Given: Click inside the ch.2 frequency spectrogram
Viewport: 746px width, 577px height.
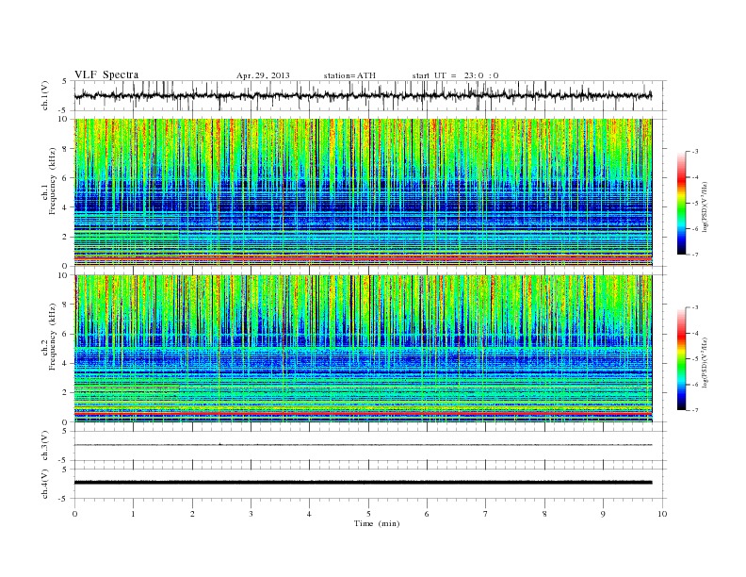Looking at the screenshot, I should [x=364, y=349].
